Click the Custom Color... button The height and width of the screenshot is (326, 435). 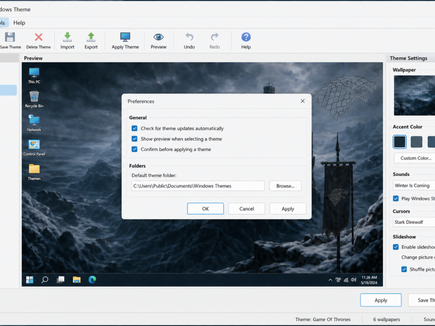[x=415, y=158]
